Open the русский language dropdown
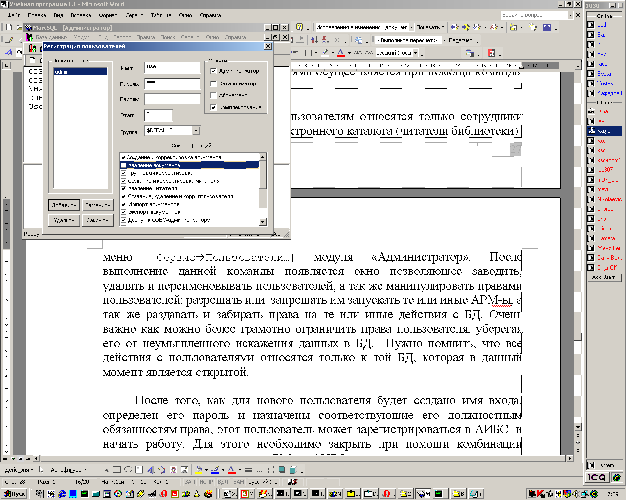The image size is (626, 500). click(x=416, y=53)
